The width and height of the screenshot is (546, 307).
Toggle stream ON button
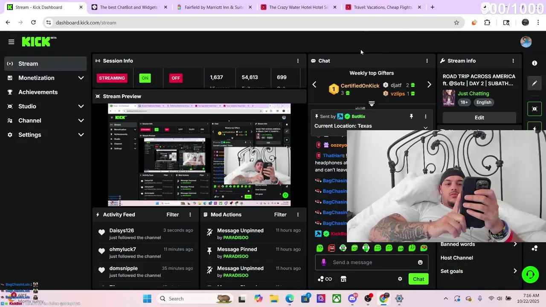[x=145, y=78]
